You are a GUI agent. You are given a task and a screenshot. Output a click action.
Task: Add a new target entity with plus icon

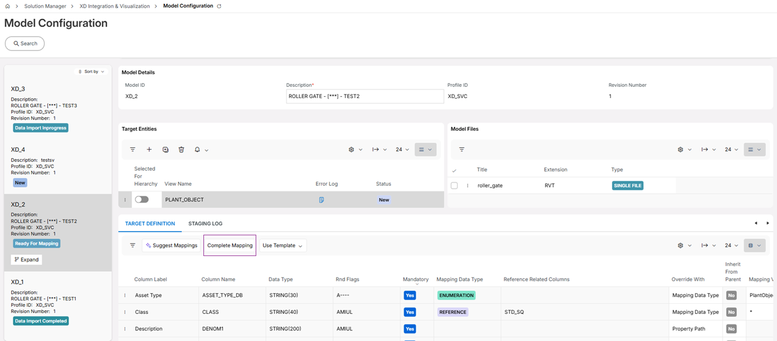tap(149, 150)
